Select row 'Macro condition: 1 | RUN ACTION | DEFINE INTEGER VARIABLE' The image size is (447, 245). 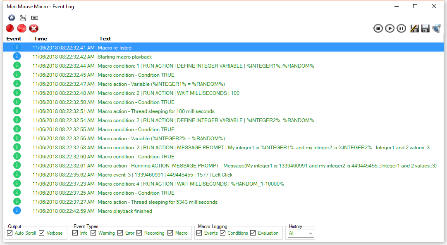point(223,66)
